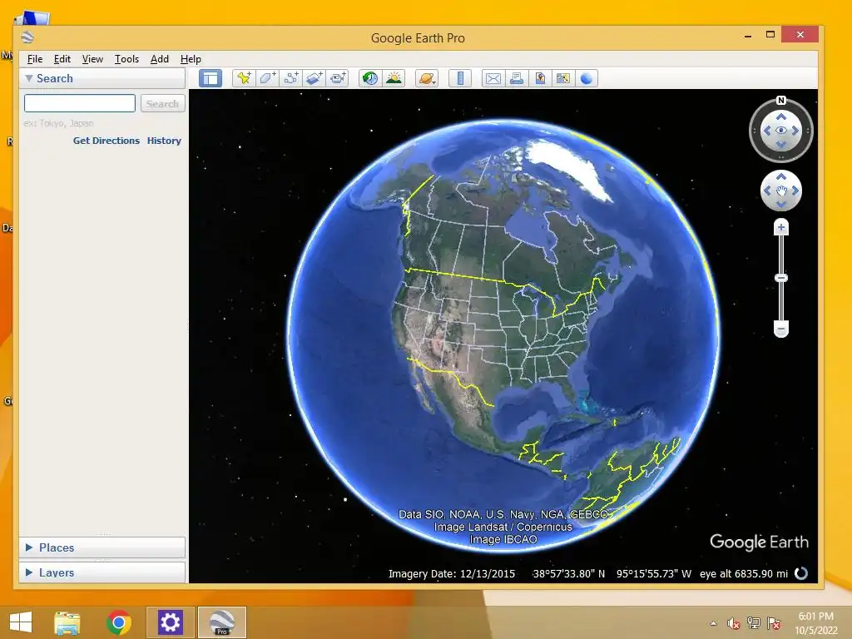Toggle the sidebar visibility button
852x639 pixels.
pyautogui.click(x=211, y=78)
